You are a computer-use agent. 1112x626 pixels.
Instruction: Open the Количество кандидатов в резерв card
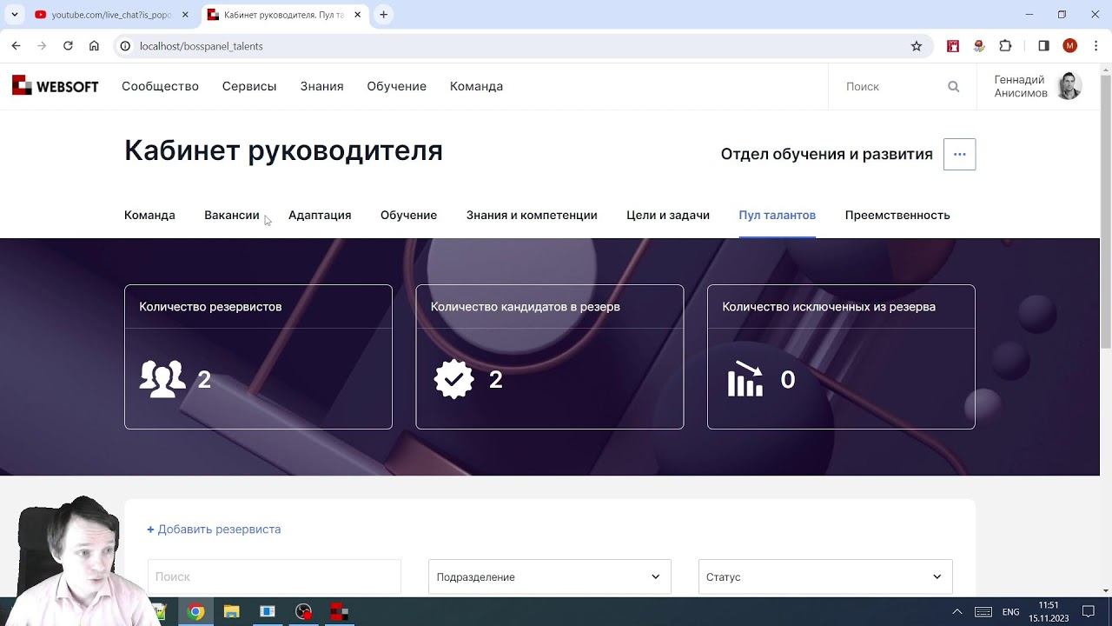[550, 356]
